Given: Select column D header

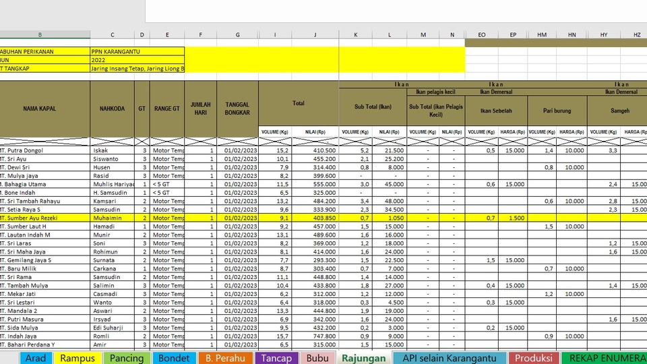Looking at the screenshot, I should (142, 34).
